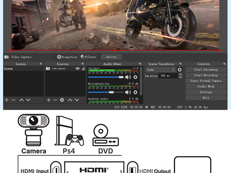
Task: Remove selected source with minus icon
Action: coord(55,100)
